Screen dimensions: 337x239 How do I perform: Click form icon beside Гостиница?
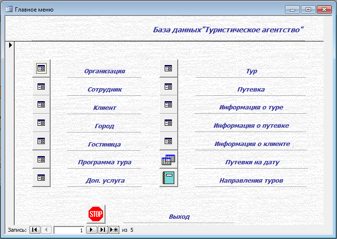click(41, 141)
